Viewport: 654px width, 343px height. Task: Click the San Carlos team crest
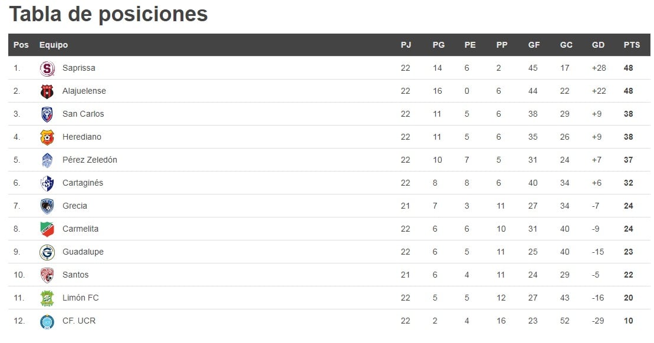click(x=47, y=114)
